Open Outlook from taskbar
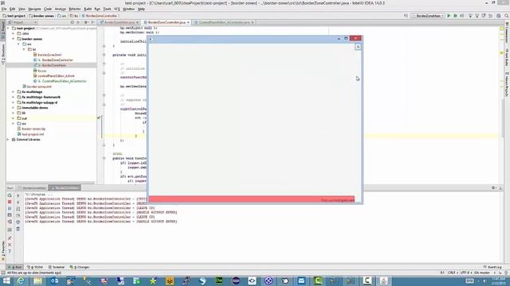Screen dimensions: 510x286 pos(54,280)
